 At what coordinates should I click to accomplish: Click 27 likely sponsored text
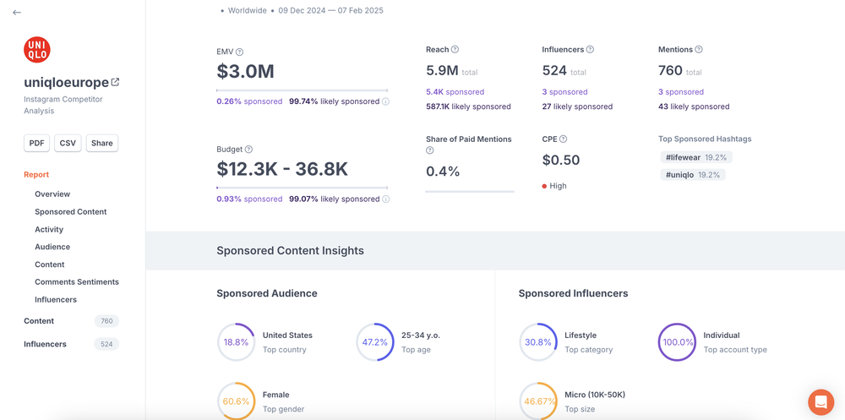(577, 106)
